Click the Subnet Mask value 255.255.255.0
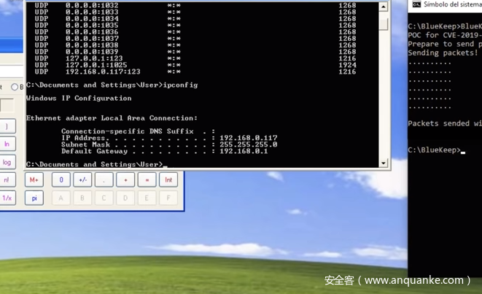 point(249,144)
